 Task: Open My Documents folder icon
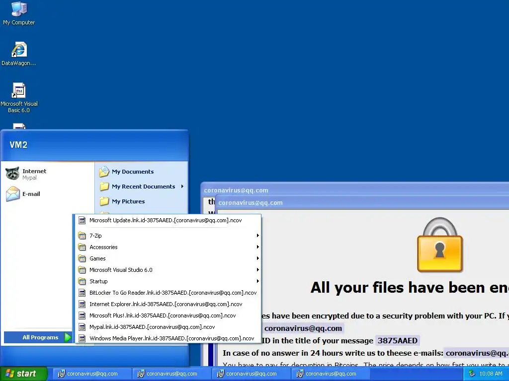coord(104,171)
